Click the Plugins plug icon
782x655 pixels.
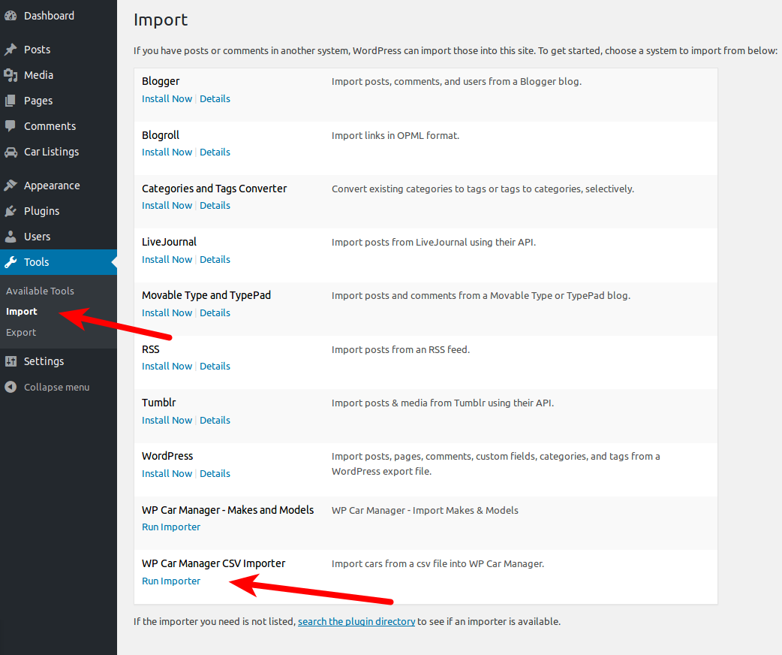[11, 211]
